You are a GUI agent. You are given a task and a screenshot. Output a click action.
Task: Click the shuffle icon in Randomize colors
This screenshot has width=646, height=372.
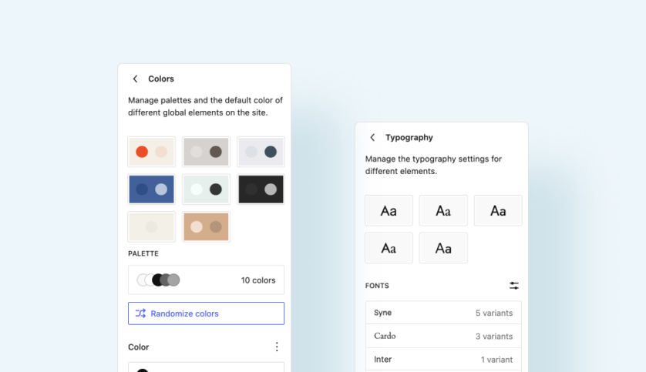tap(140, 313)
